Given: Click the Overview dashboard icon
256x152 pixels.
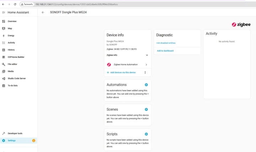Looking at the screenshot, I should pyautogui.click(x=4, y=21).
